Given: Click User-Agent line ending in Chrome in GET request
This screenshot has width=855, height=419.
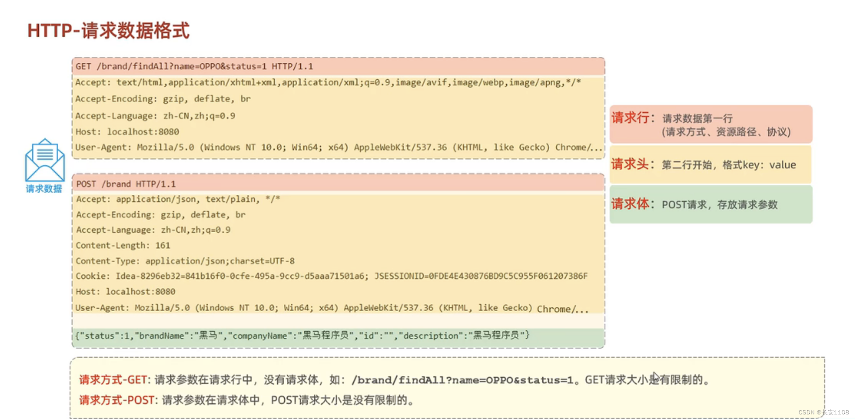Looking at the screenshot, I should [339, 148].
